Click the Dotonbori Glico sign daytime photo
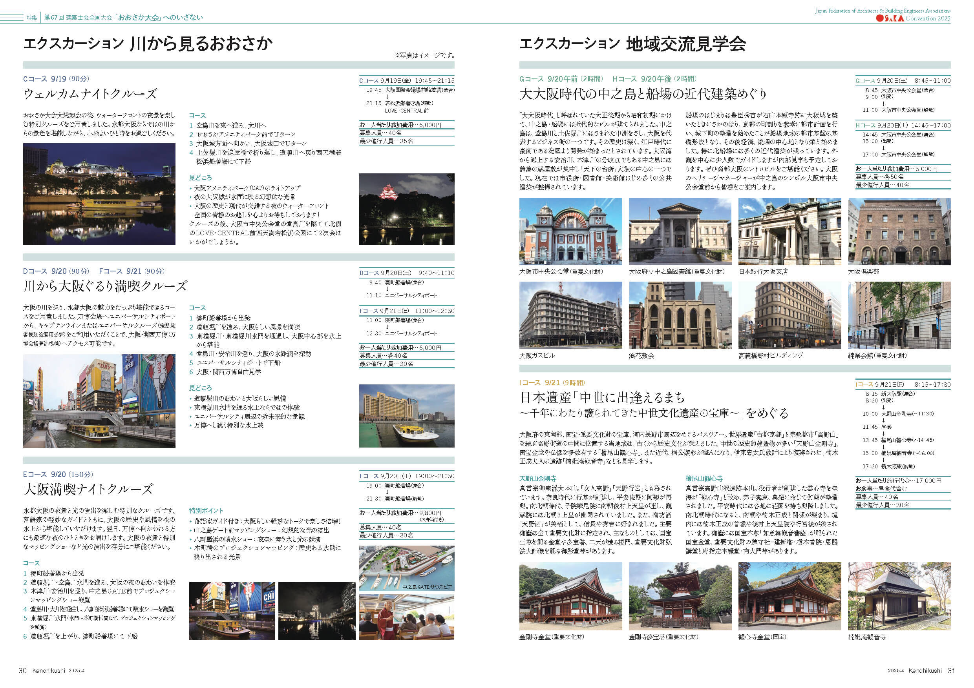This screenshot has height=688, width=974. click(x=99, y=400)
